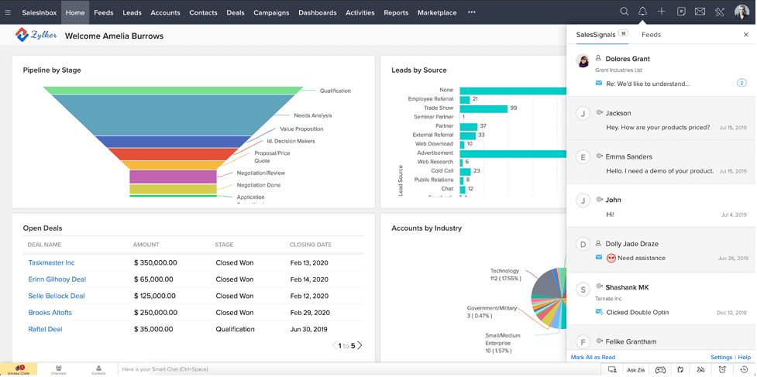This screenshot has width=757, height=377.
Task: Click the search magnifier icon
Action: point(625,12)
